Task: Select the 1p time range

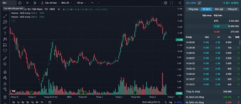Action: point(32,102)
